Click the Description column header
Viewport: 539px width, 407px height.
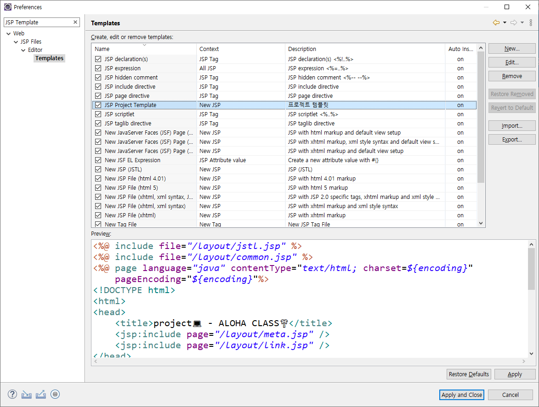point(365,49)
